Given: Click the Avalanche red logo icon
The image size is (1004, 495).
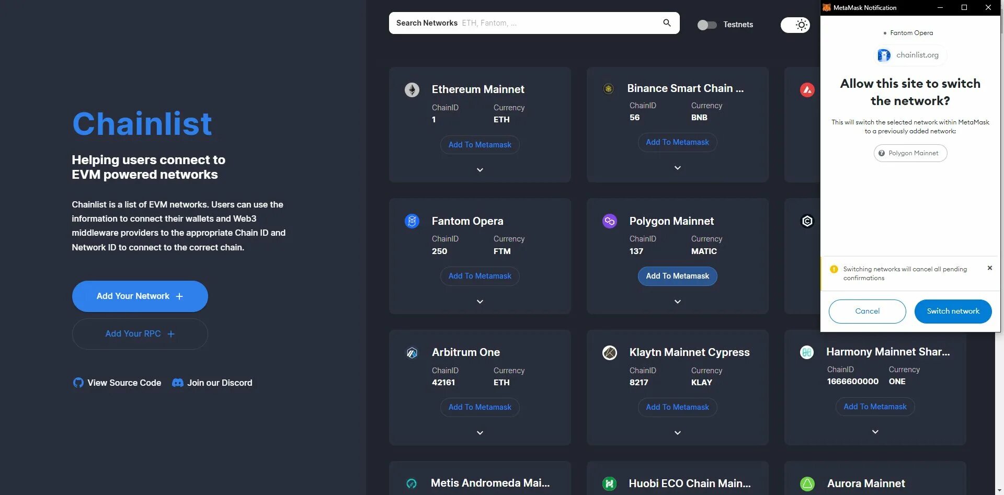Looking at the screenshot, I should coord(807,90).
